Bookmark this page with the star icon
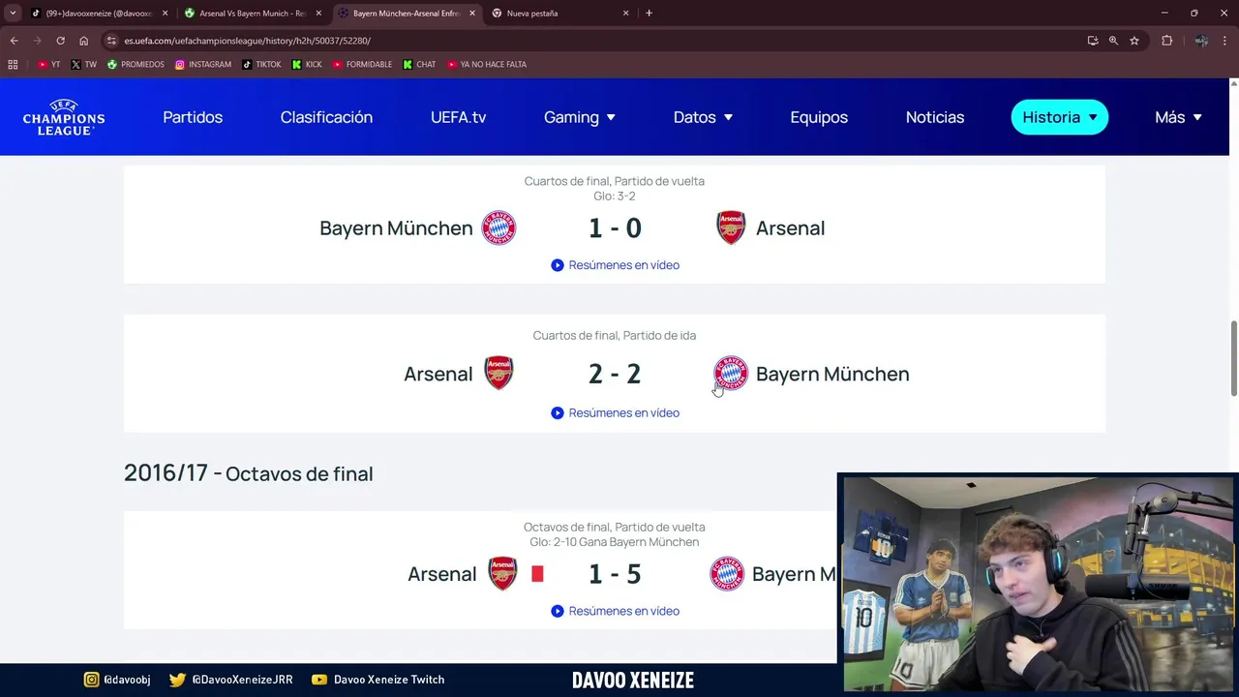Viewport: 1239px width, 697px height. coord(1134,41)
